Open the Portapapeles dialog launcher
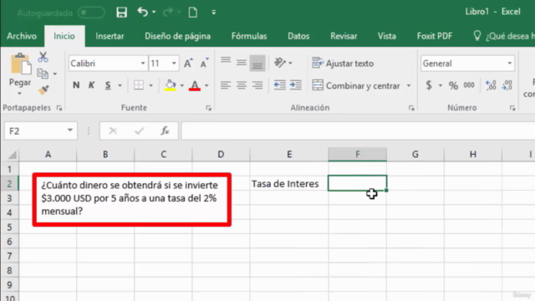The height and width of the screenshot is (301, 535). (59, 108)
